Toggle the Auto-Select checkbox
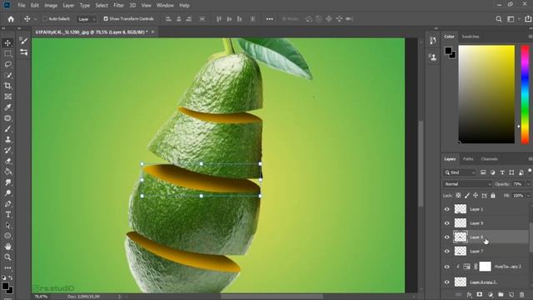The height and width of the screenshot is (300, 533). tap(45, 18)
